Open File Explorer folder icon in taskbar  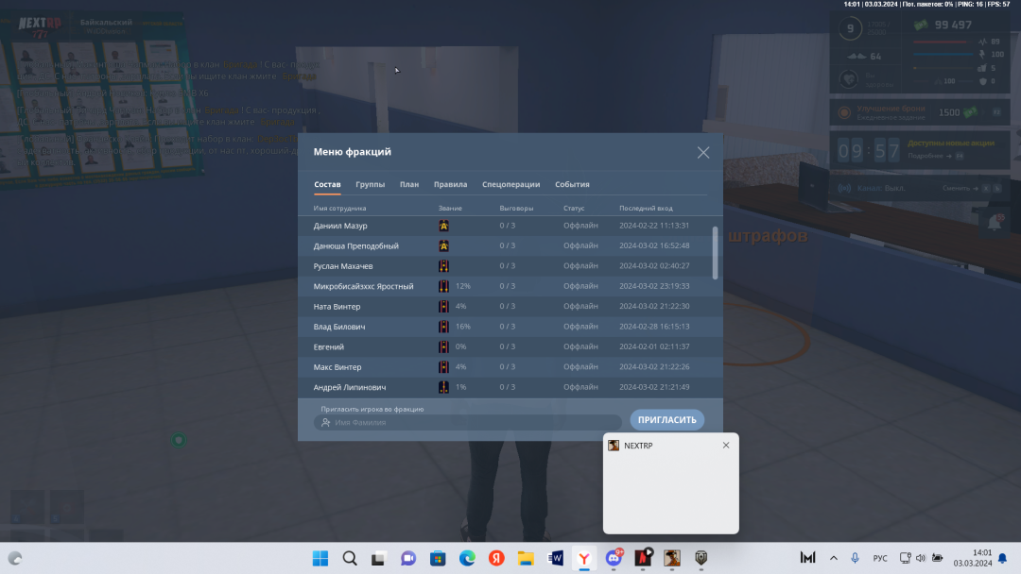(x=526, y=558)
